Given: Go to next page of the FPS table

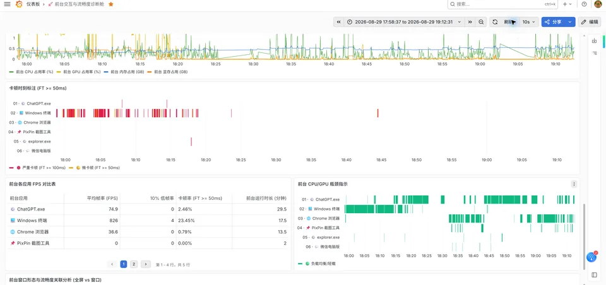Looking at the screenshot, I should (145, 264).
